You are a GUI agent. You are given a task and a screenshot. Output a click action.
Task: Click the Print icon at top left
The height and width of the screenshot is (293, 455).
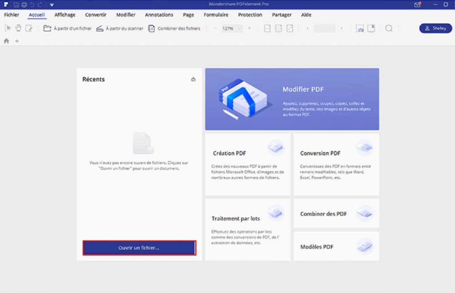[24, 4]
